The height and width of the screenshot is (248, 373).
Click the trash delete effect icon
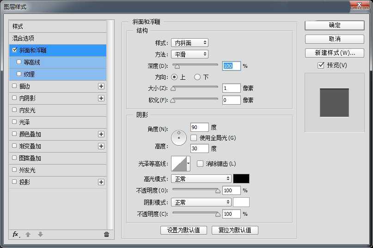point(106,234)
